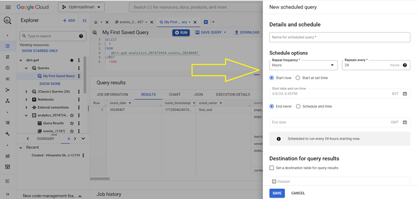Screen dimensions: 418x199
Task: Open calendar icon for End date
Action: [x=405, y=122]
